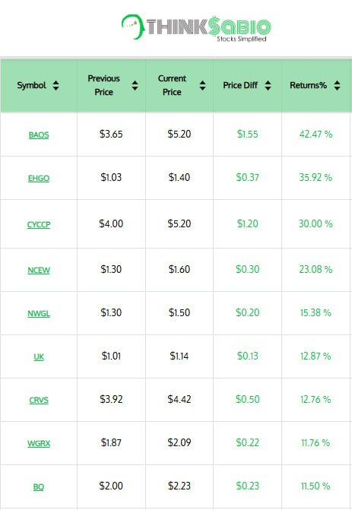Open the NCEW stock link
352x510 pixels.
tap(39, 270)
